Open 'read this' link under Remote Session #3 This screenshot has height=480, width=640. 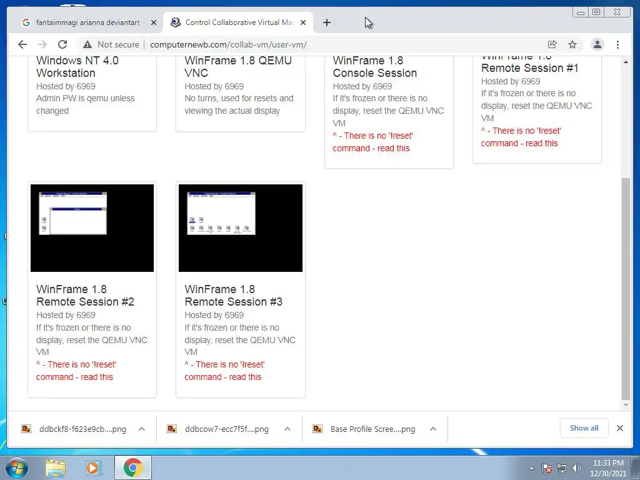tap(245, 377)
